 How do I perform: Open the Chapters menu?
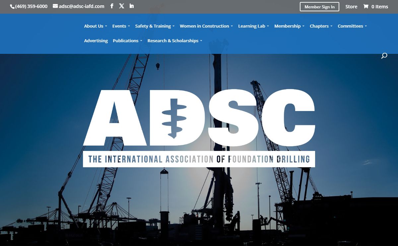[x=319, y=26]
